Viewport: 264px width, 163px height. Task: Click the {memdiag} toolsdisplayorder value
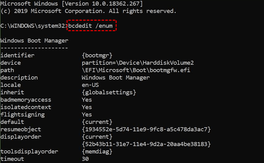(97, 152)
